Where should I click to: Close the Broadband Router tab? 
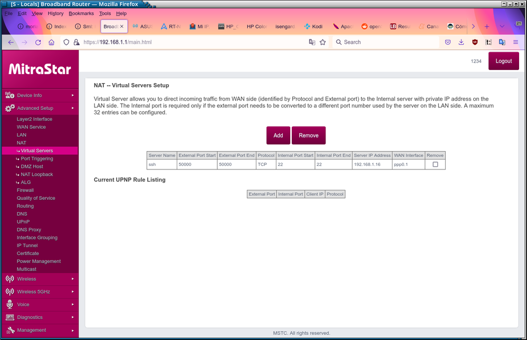(122, 26)
